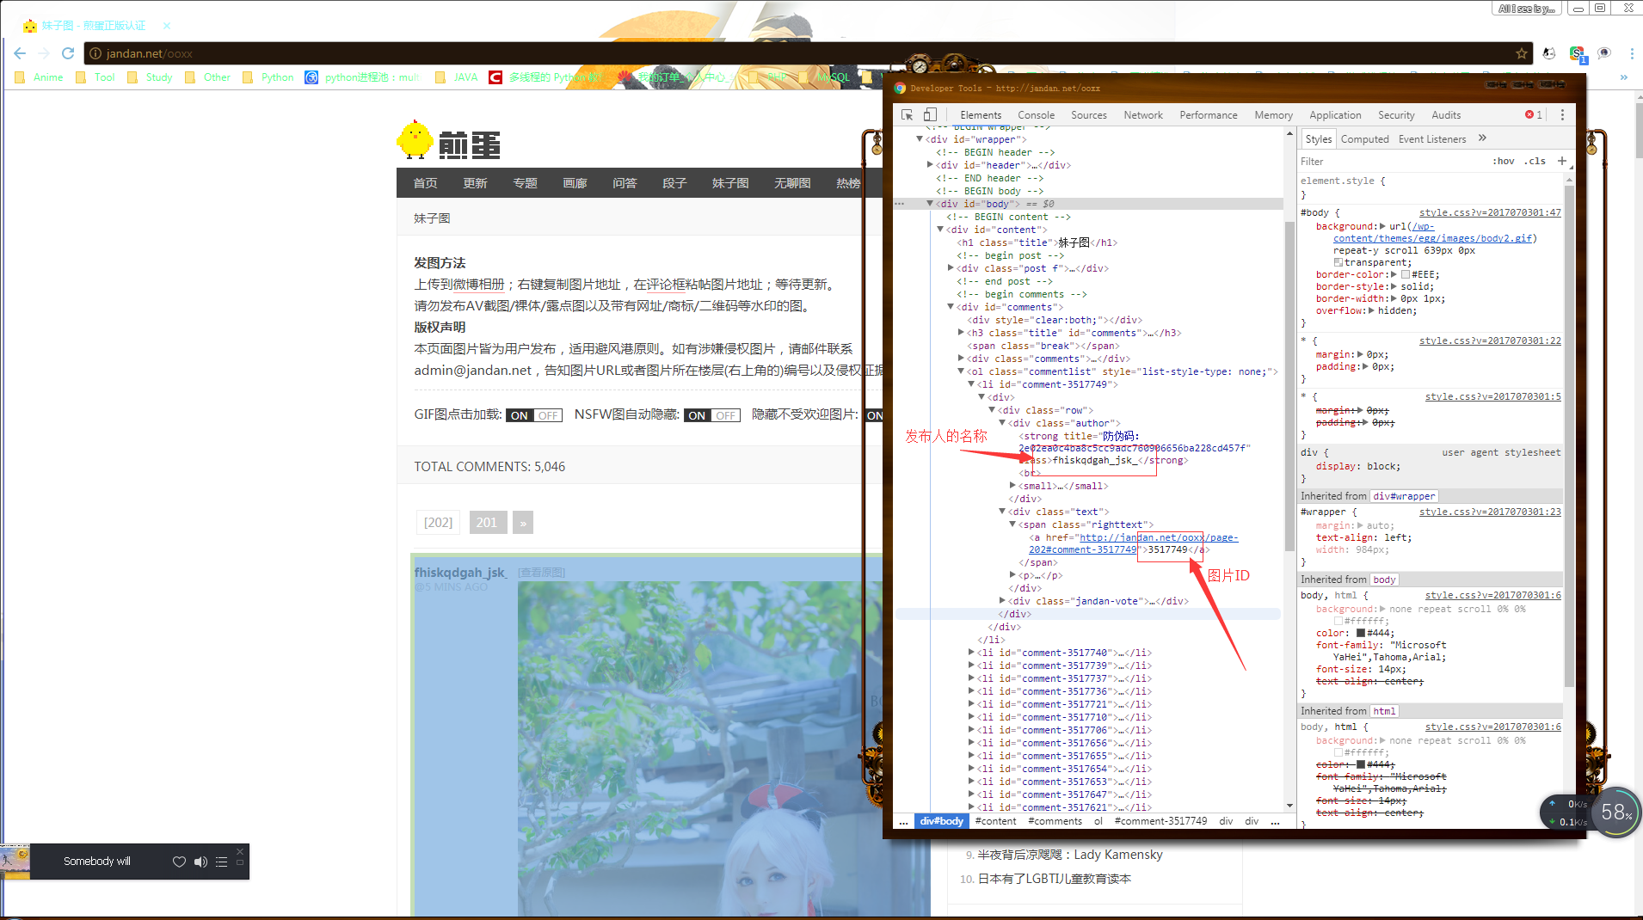Expand the li comment-3517740 node

tap(971, 653)
